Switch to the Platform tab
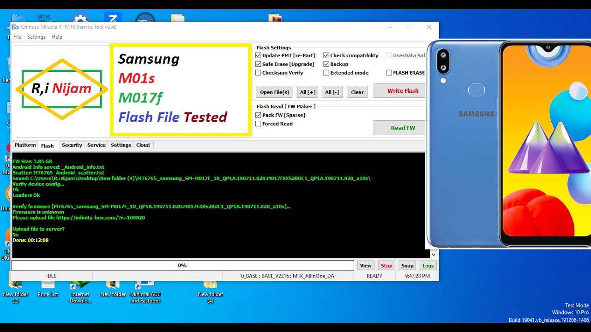Viewport: 591px width, 332px height. [25, 145]
